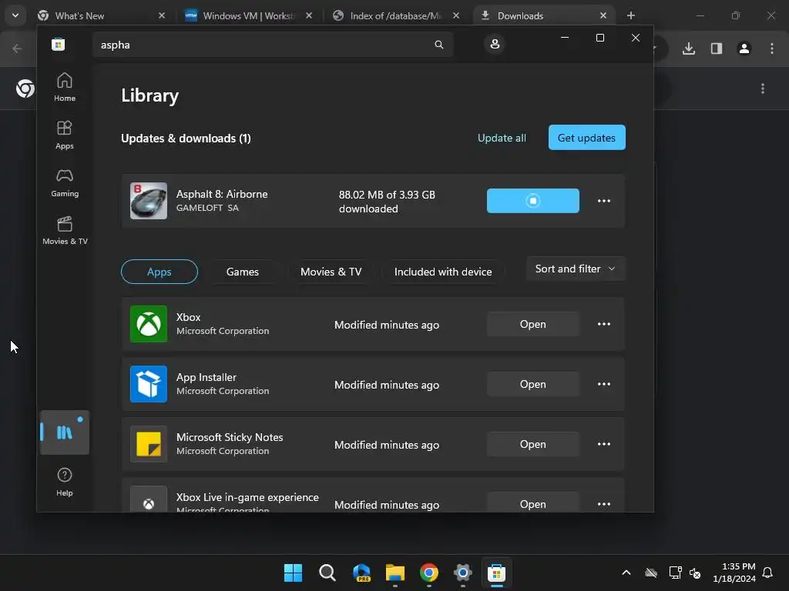Click Xbox app icon in library list
789x591 pixels.
coord(149,324)
